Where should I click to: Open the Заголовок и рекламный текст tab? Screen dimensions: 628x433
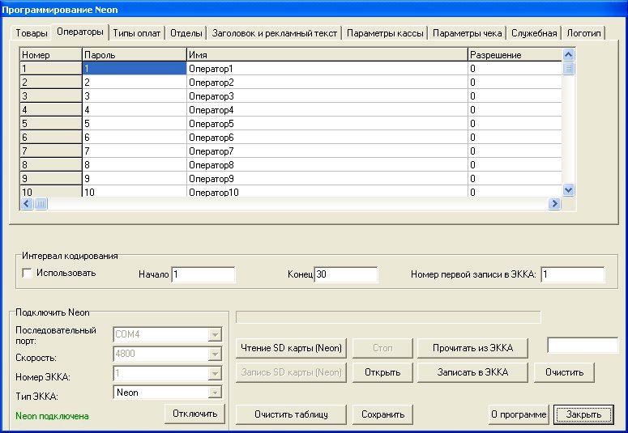(x=275, y=33)
